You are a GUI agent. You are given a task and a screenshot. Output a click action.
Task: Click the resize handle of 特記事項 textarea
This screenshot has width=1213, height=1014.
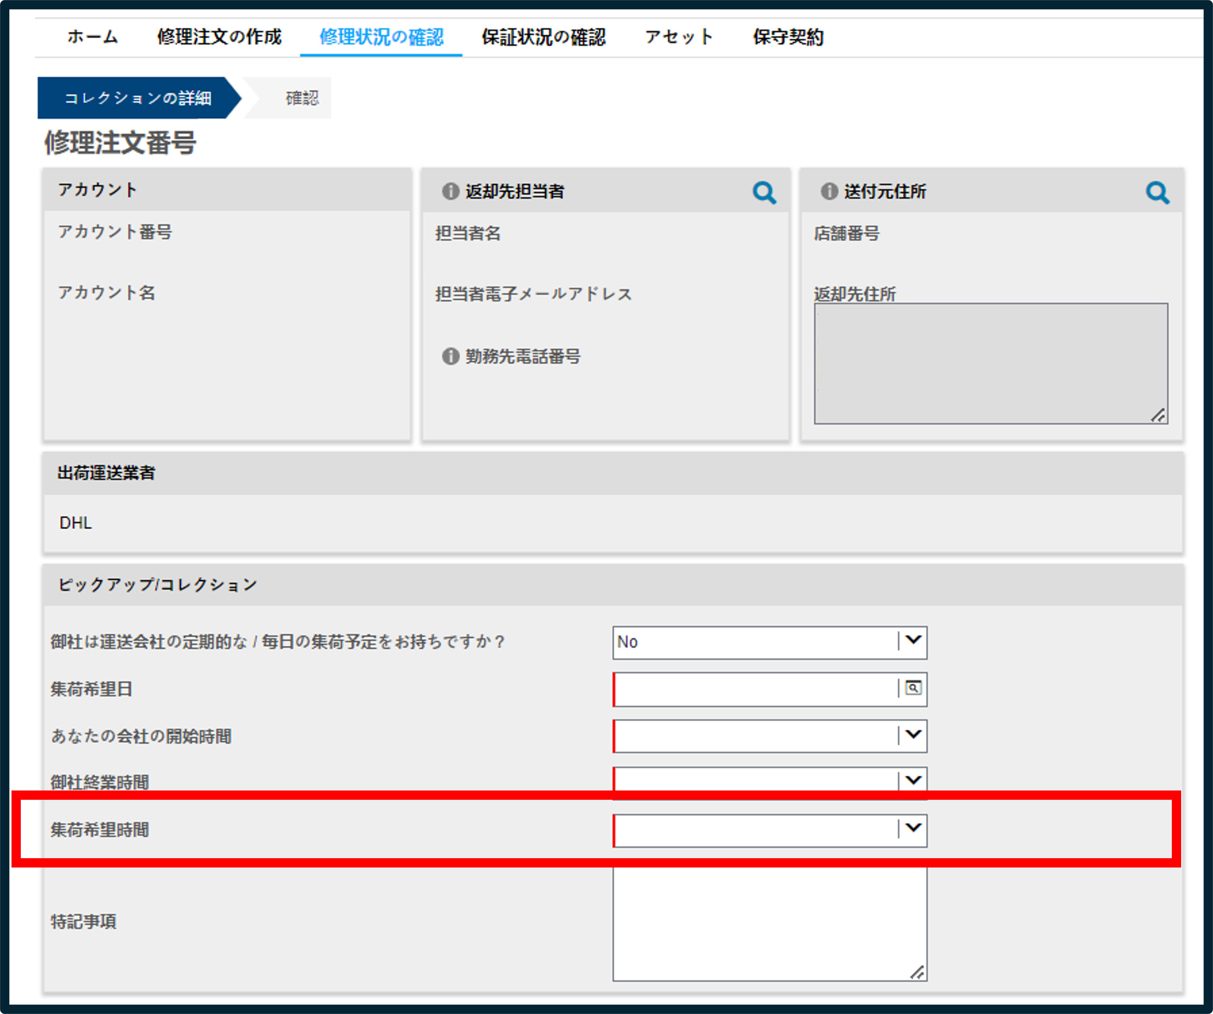tap(917, 972)
